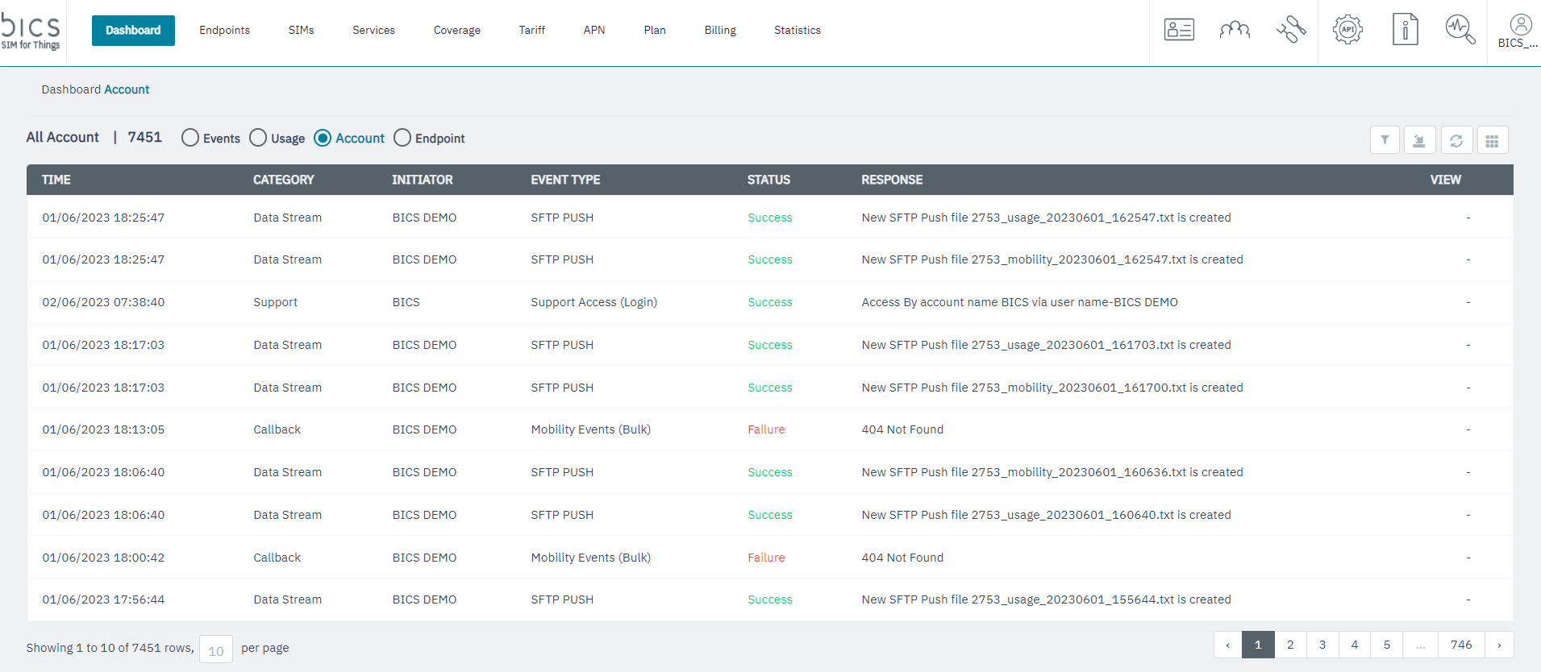Click the filter funnel icon
The image size is (1541, 672).
click(x=1385, y=140)
